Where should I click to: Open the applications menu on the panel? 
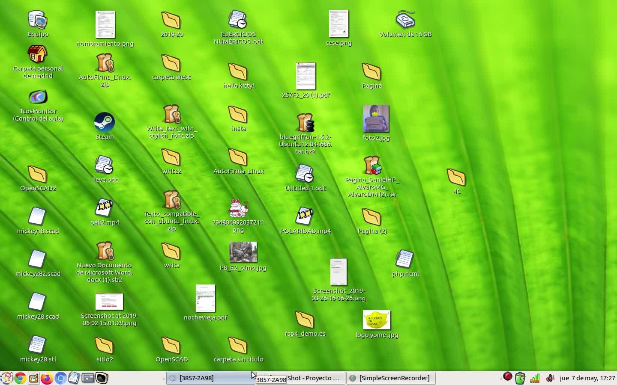click(x=6, y=378)
